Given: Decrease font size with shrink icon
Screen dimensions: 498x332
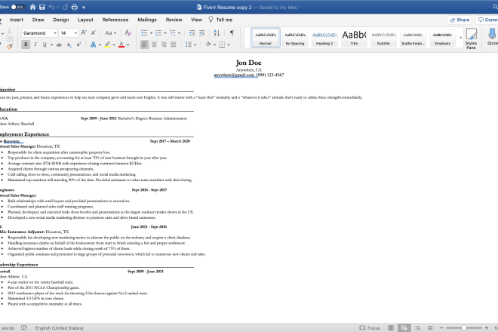Looking at the screenshot, I should pyautogui.click(x=94, y=32).
